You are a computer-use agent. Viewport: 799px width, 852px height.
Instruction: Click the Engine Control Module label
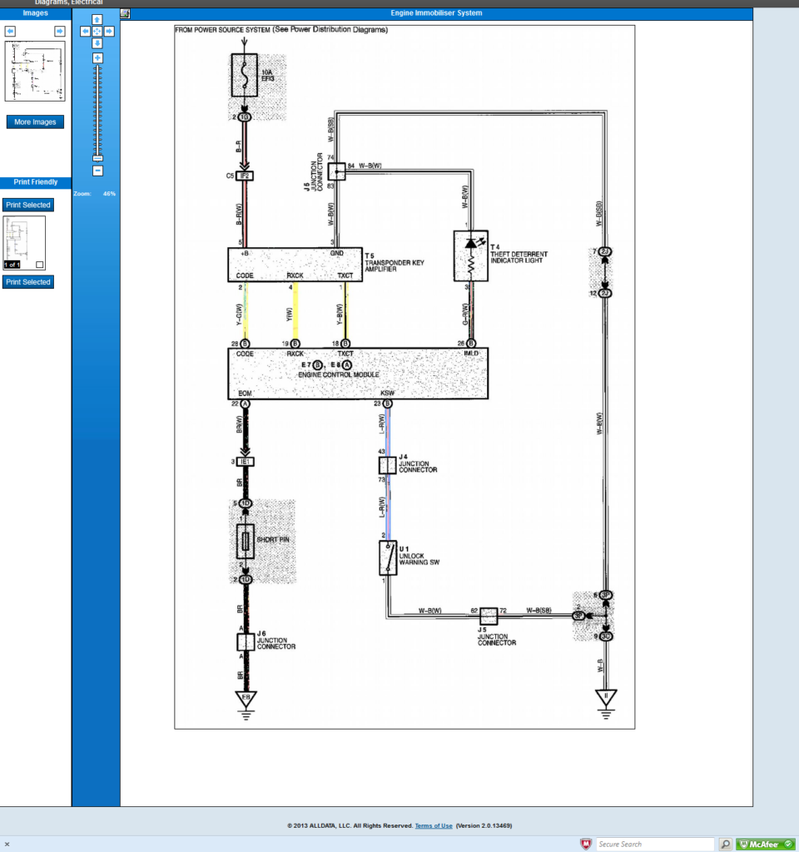[339, 374]
